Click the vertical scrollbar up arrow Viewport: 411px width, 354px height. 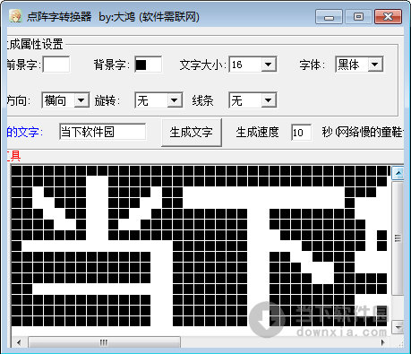pos(398,173)
